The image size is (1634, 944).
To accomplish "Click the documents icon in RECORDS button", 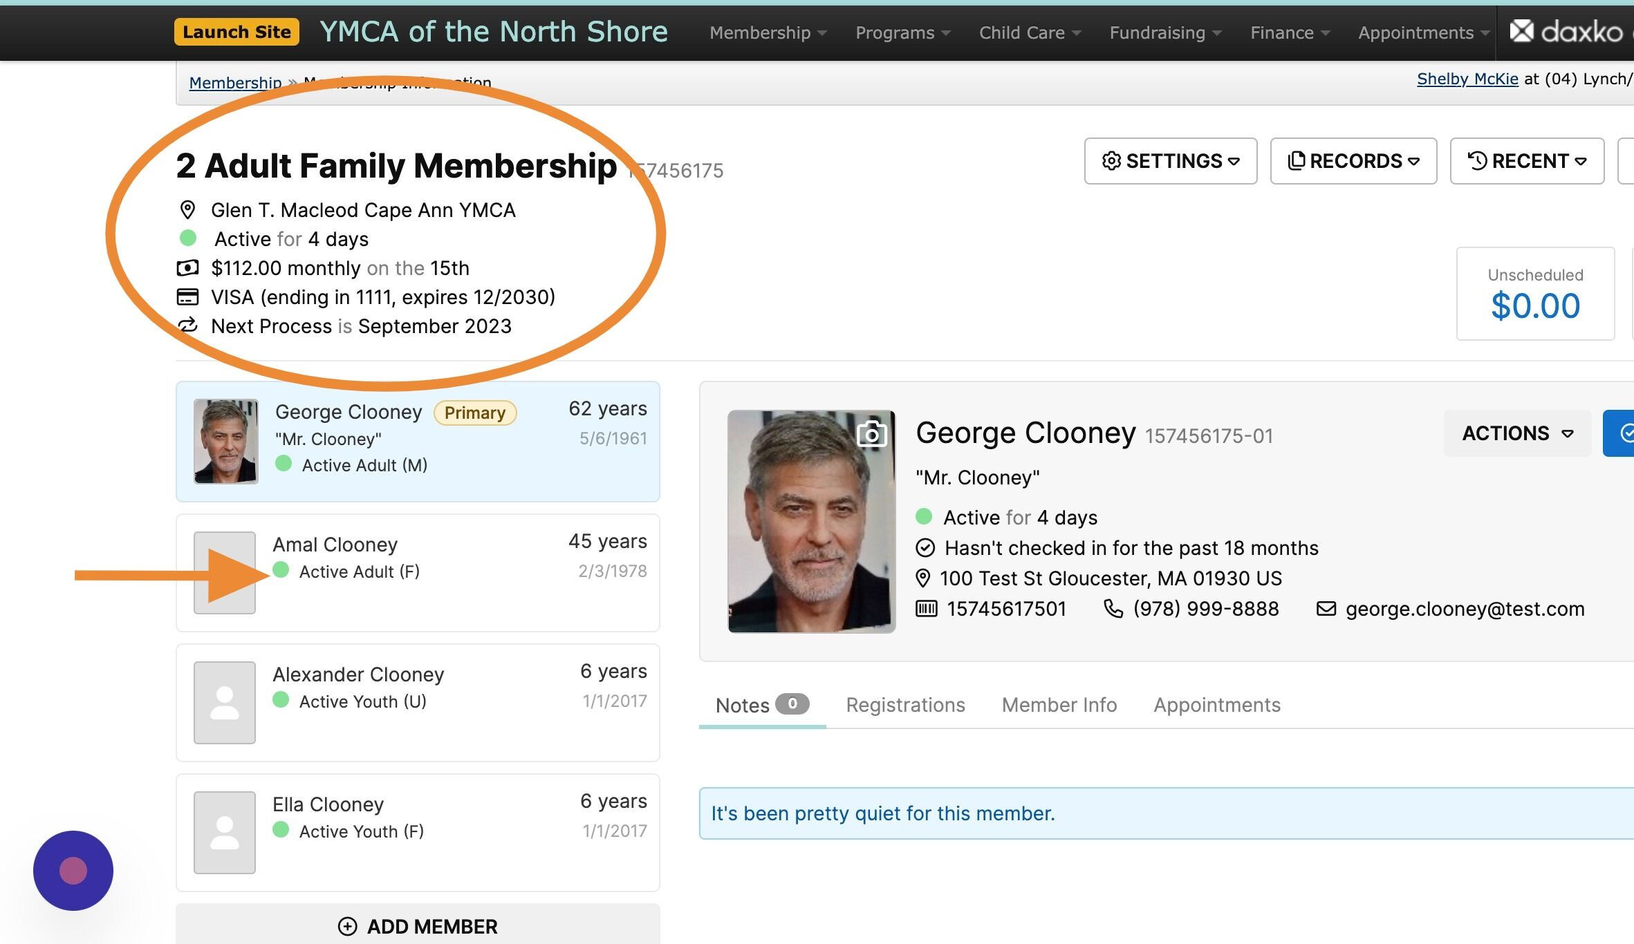I will pyautogui.click(x=1297, y=160).
